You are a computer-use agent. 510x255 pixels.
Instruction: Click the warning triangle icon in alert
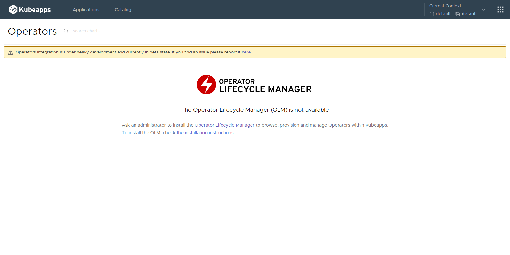[11, 52]
